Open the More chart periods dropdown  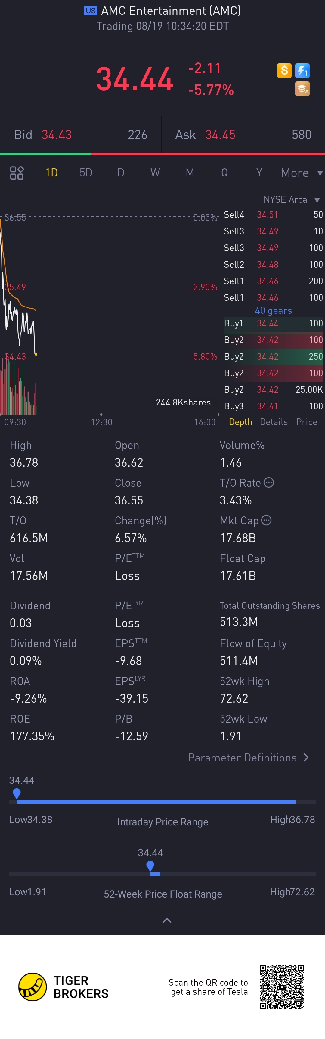pyautogui.click(x=301, y=173)
